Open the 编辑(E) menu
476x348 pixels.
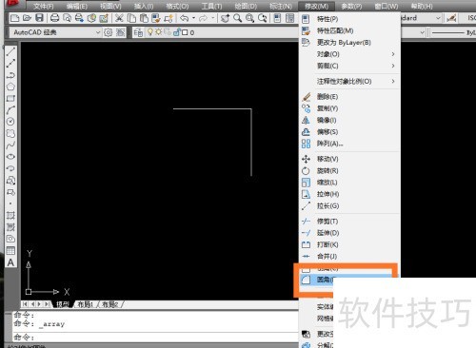pyautogui.click(x=77, y=6)
